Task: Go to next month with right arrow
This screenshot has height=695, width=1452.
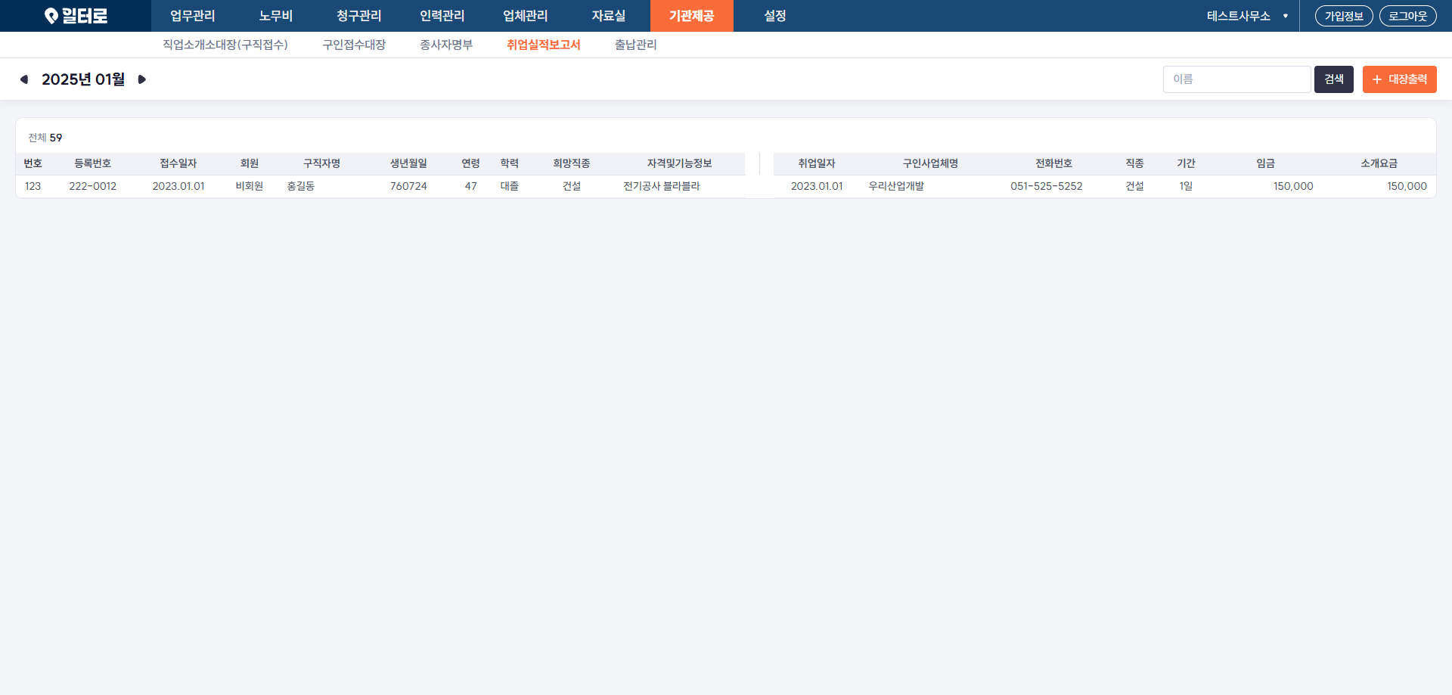Action: coord(141,79)
